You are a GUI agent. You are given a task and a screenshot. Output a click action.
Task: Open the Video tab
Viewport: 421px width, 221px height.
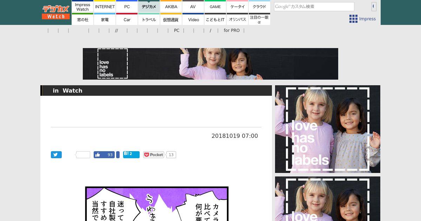coord(193,19)
